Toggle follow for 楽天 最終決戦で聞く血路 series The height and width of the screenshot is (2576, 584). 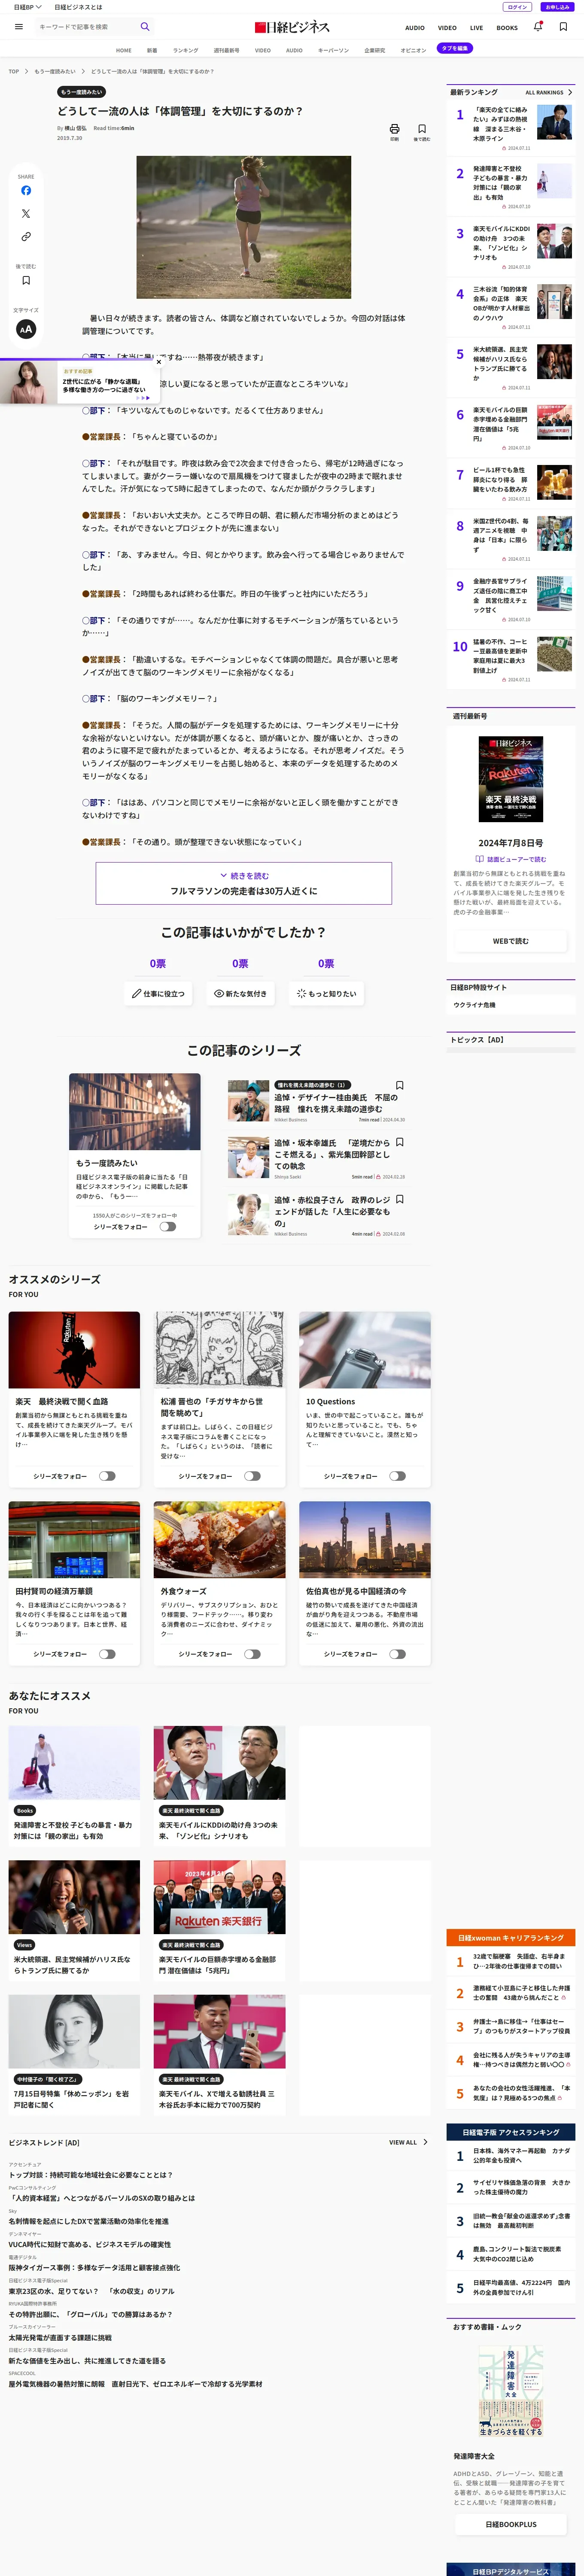pyautogui.click(x=107, y=1476)
